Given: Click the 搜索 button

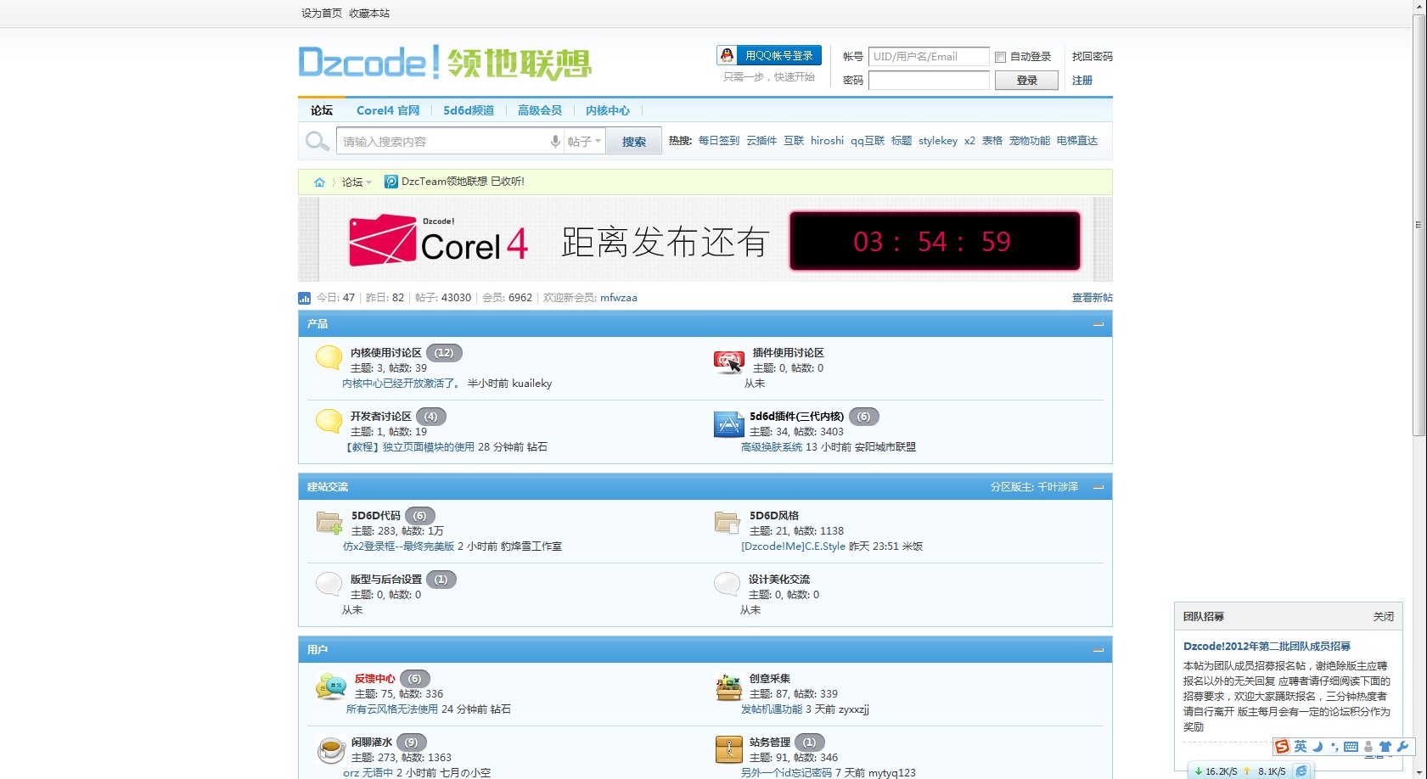Looking at the screenshot, I should (634, 142).
